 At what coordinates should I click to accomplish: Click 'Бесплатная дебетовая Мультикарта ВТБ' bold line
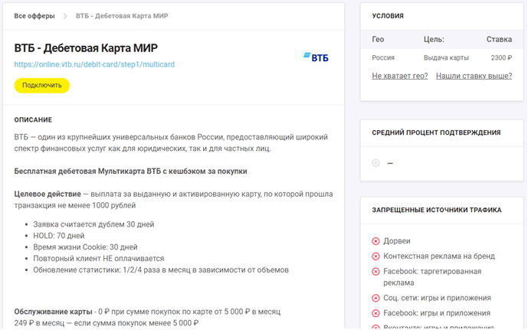[130, 172]
